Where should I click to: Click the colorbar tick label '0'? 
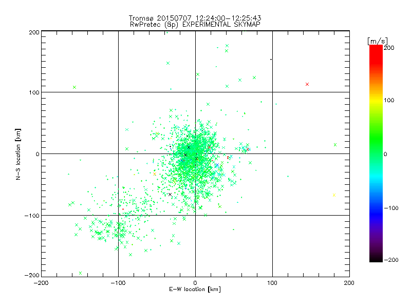(x=385, y=154)
